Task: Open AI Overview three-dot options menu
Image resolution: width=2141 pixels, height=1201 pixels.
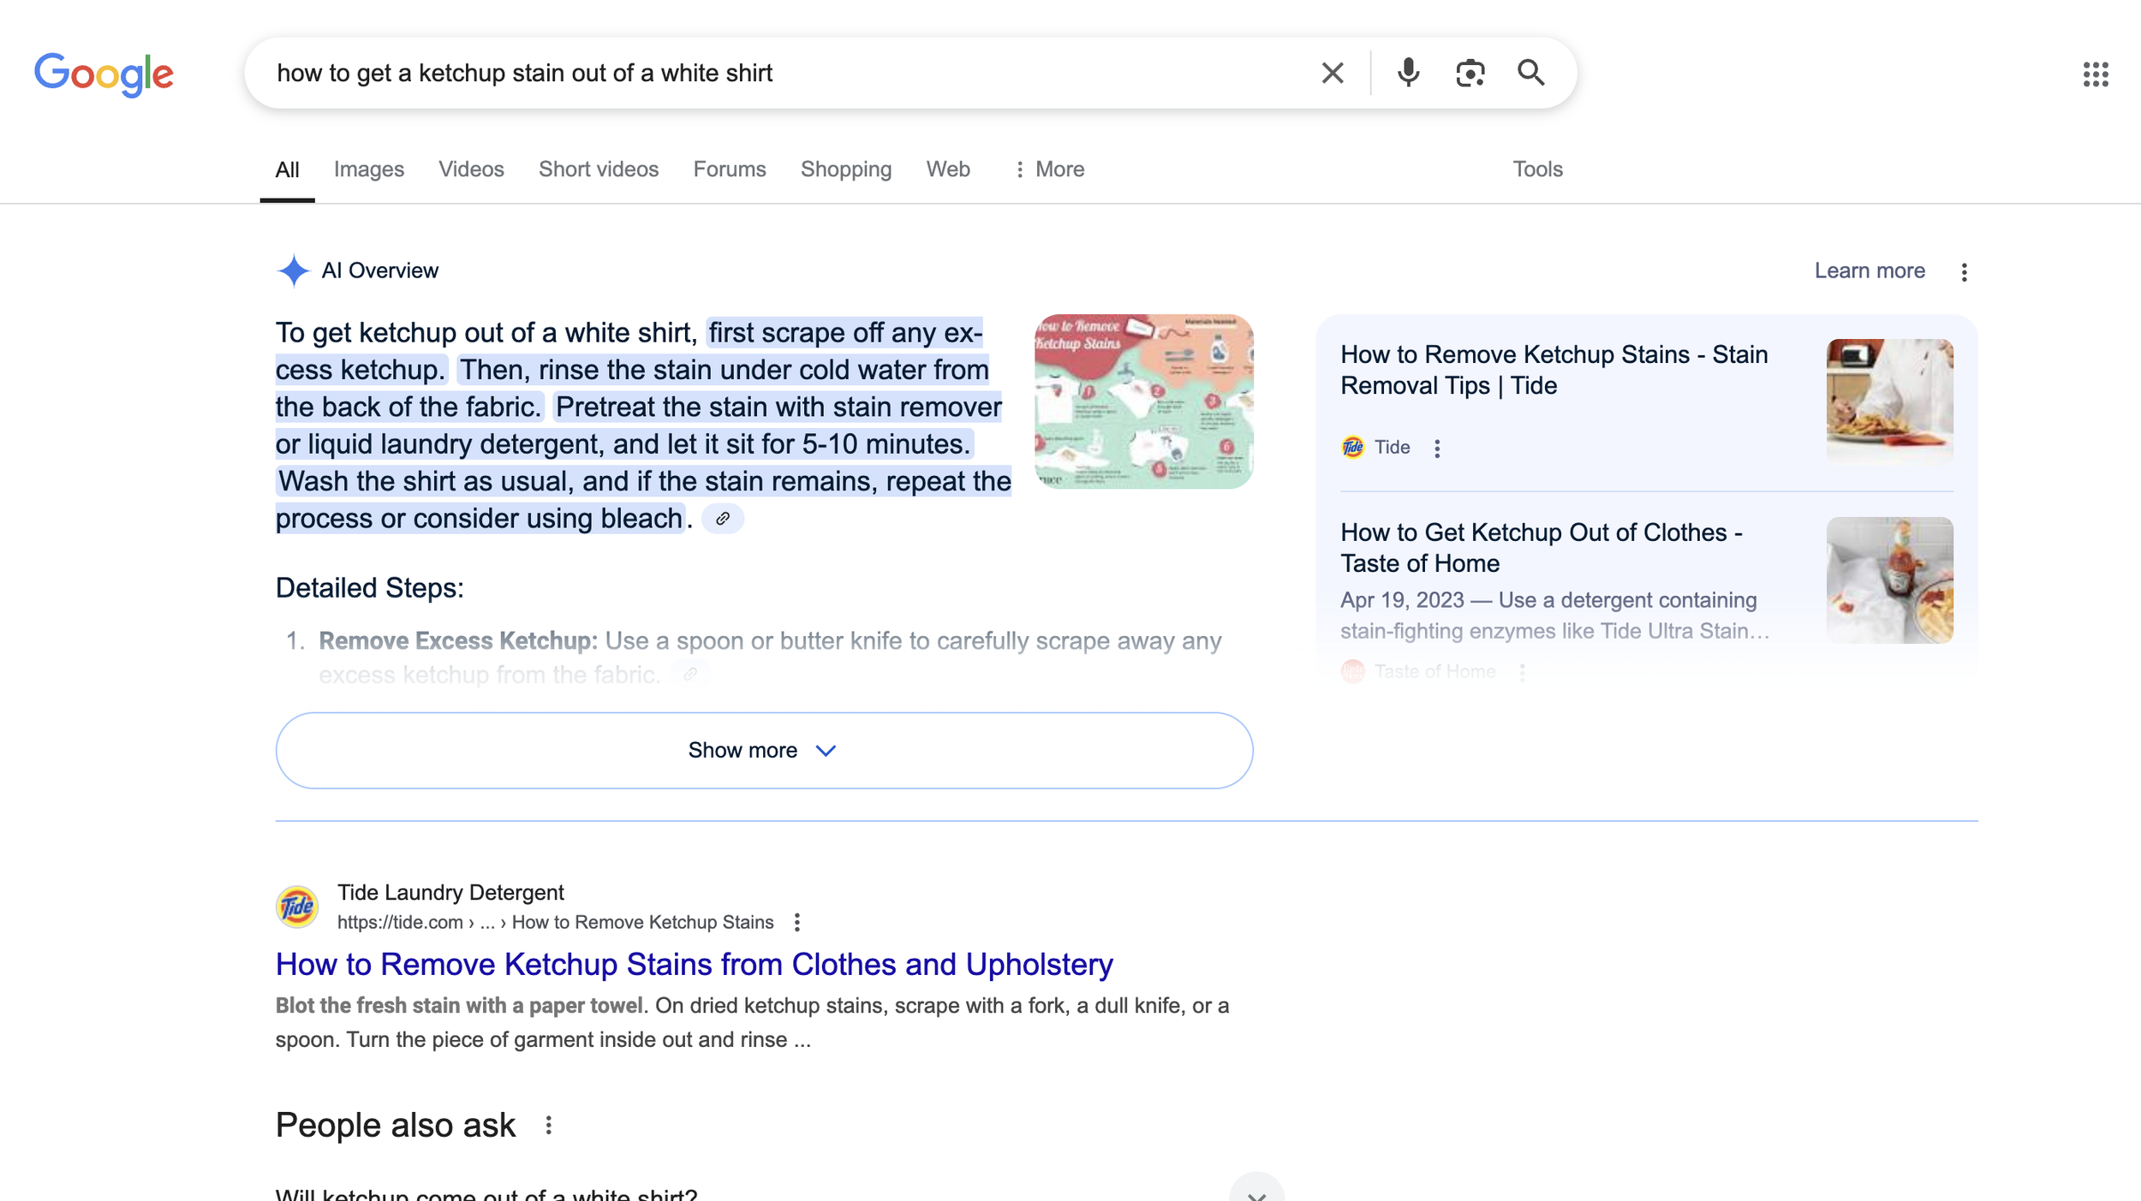Action: [x=1964, y=272]
